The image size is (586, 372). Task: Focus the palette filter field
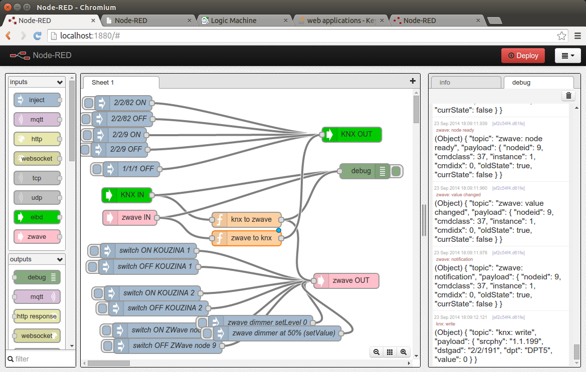[x=41, y=359]
